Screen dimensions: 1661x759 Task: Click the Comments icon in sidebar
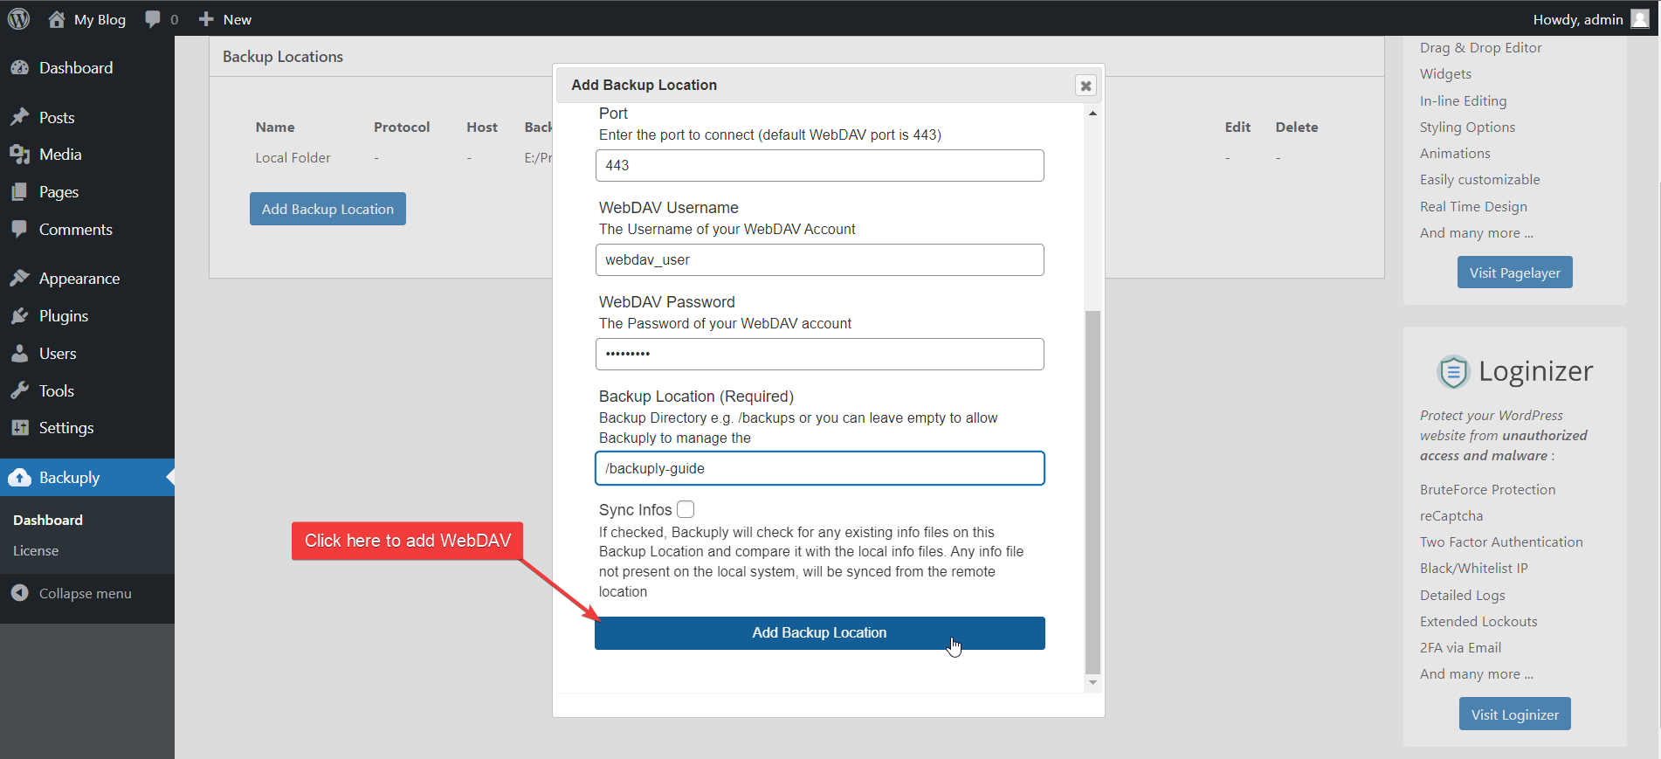coord(19,230)
